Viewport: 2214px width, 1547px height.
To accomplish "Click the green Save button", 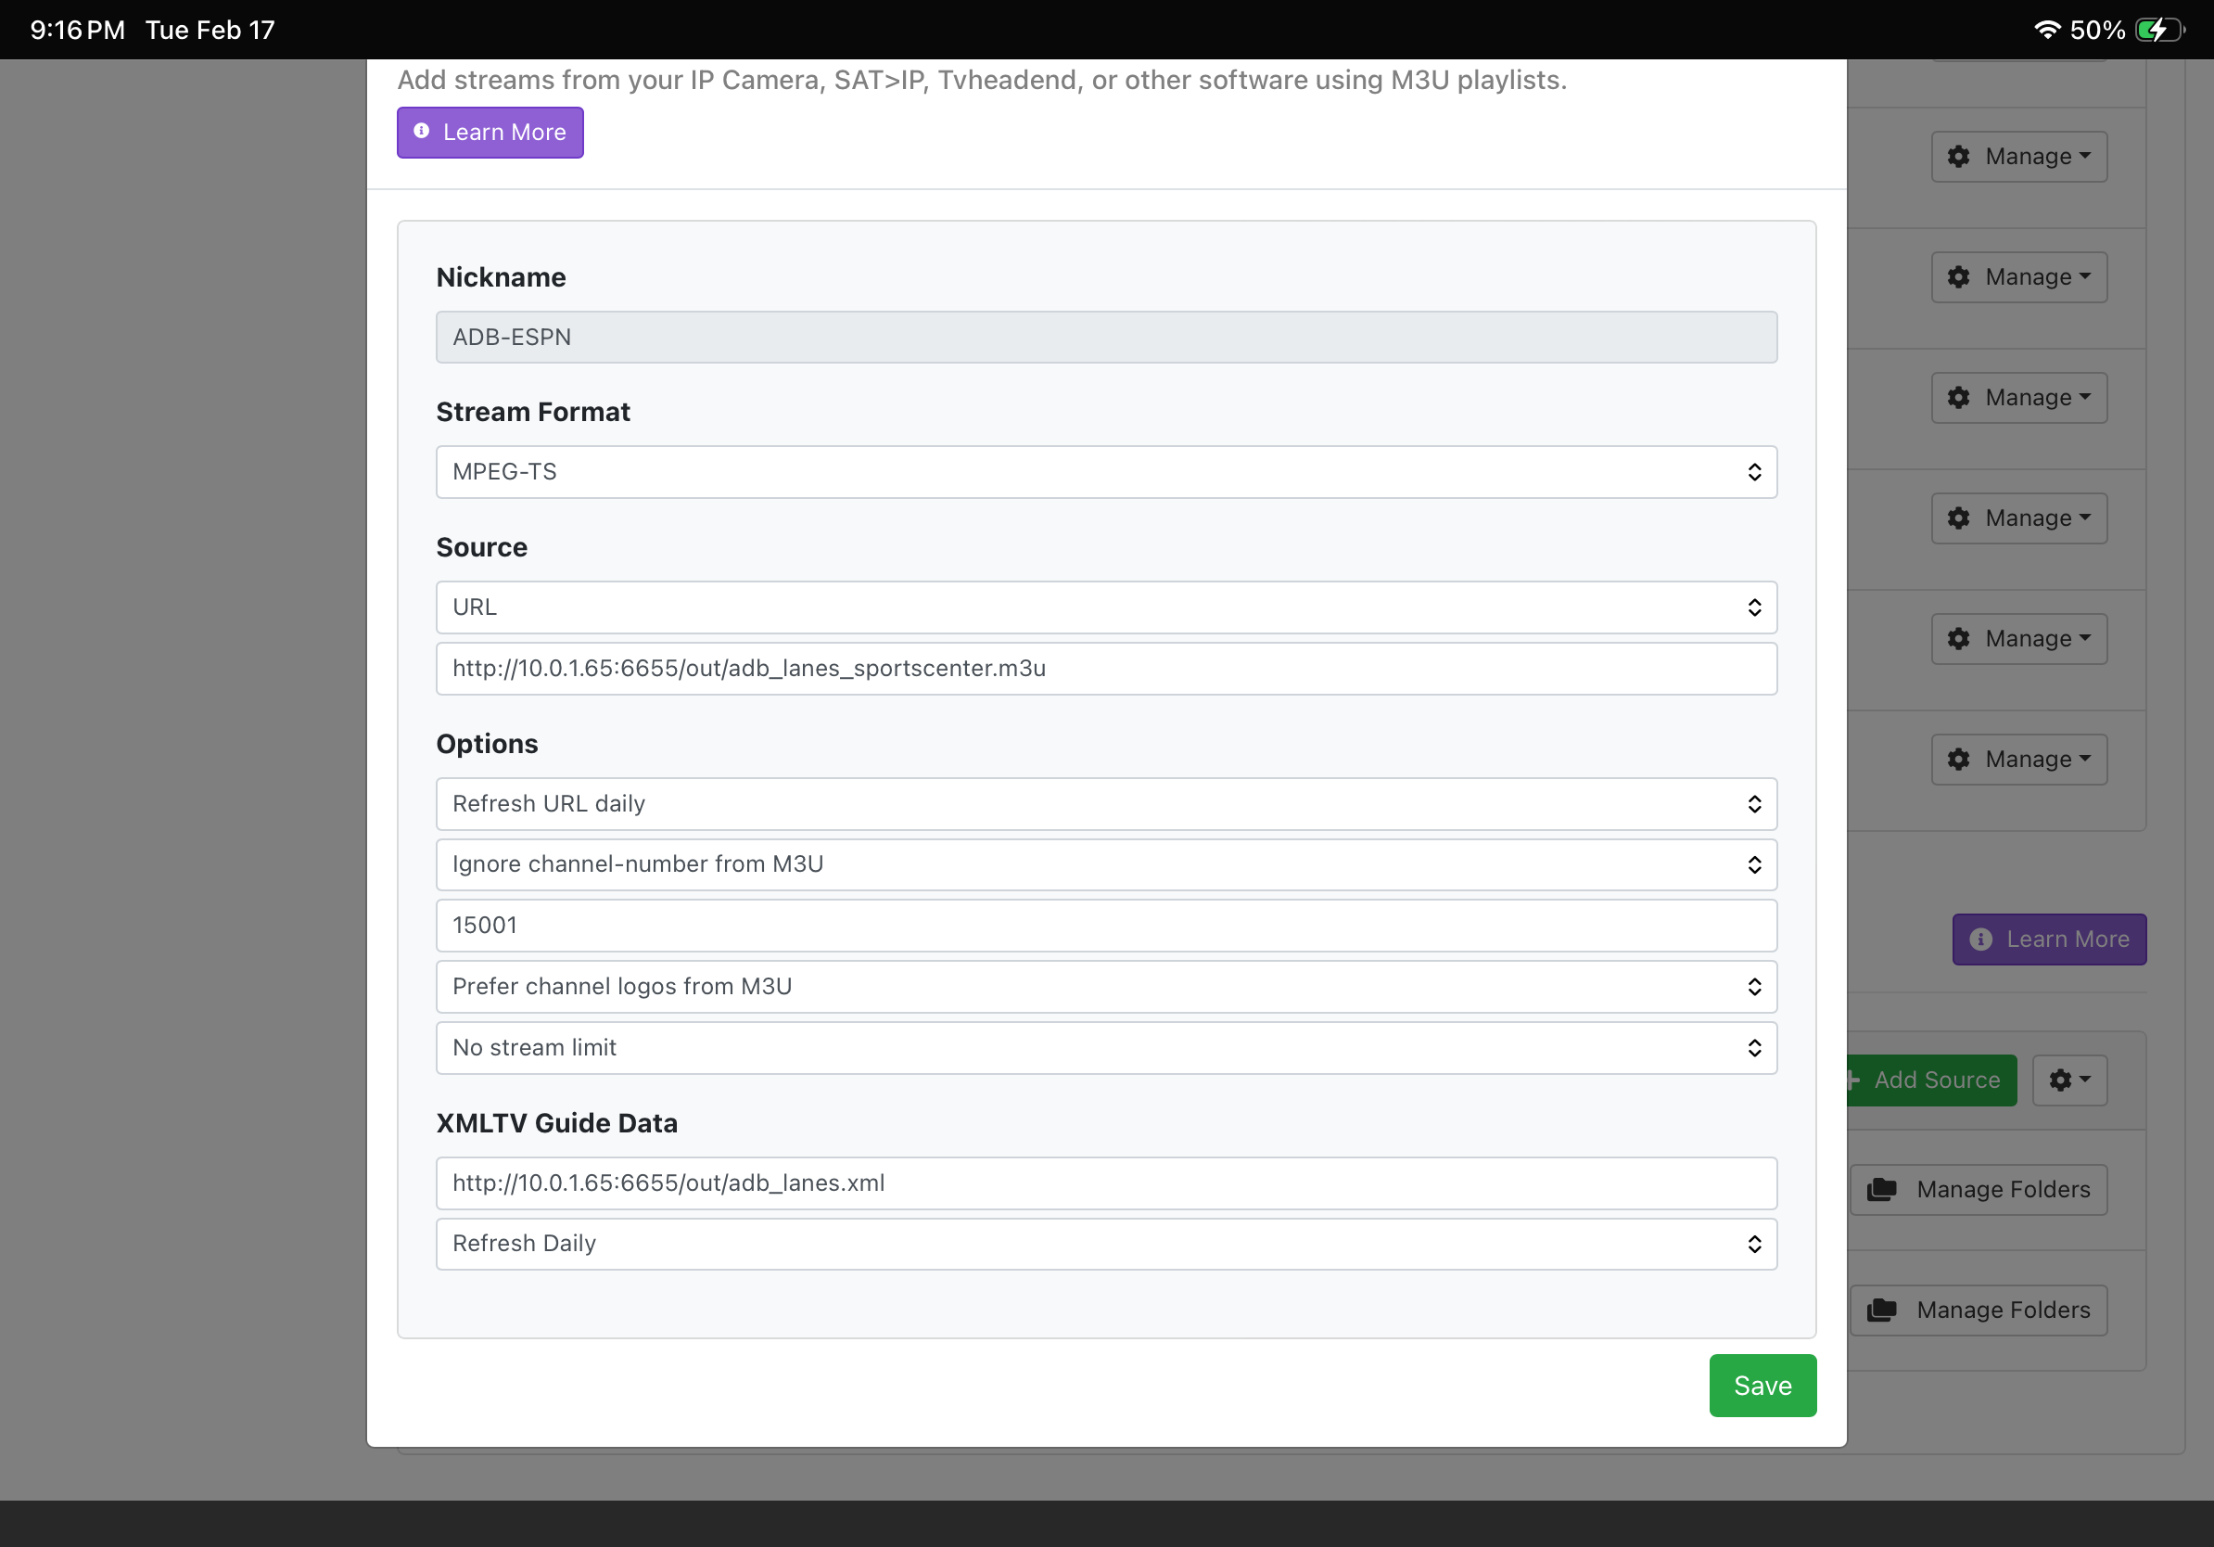I will 1762,1385.
